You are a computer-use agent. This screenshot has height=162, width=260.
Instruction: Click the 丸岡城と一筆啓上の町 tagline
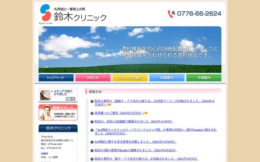pyautogui.click(x=69, y=9)
